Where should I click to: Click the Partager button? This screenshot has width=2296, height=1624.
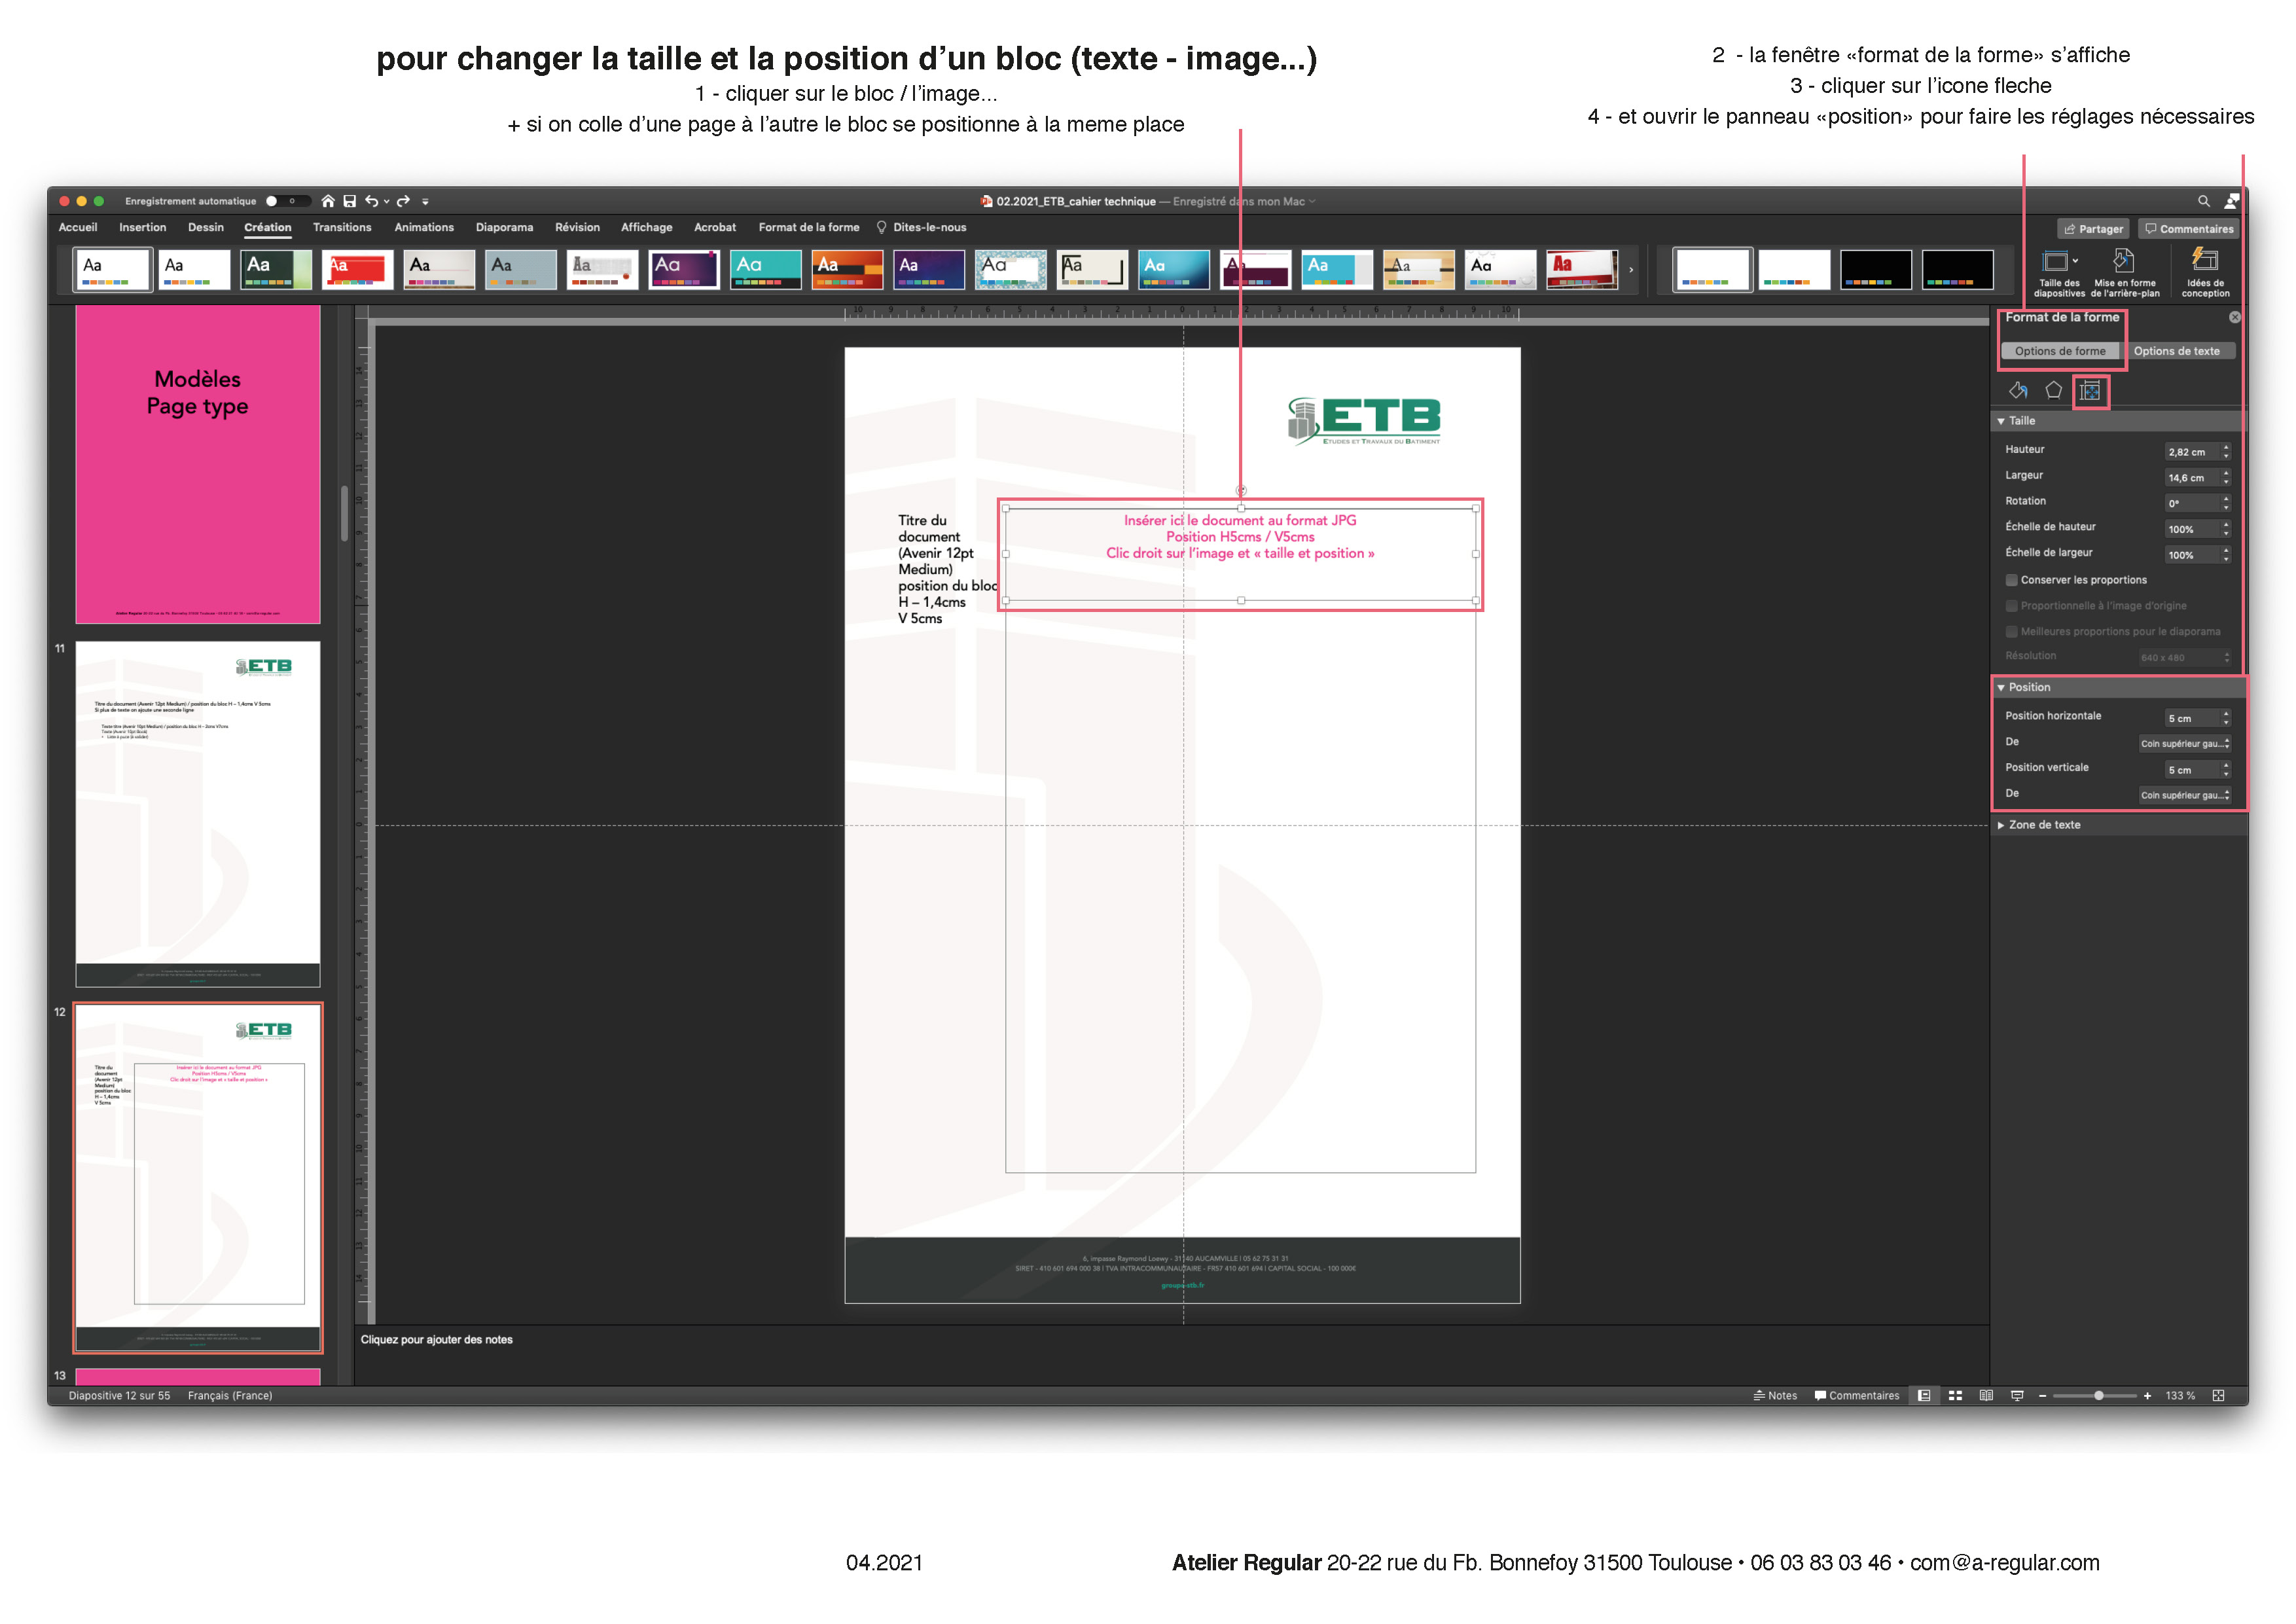click(x=2093, y=229)
